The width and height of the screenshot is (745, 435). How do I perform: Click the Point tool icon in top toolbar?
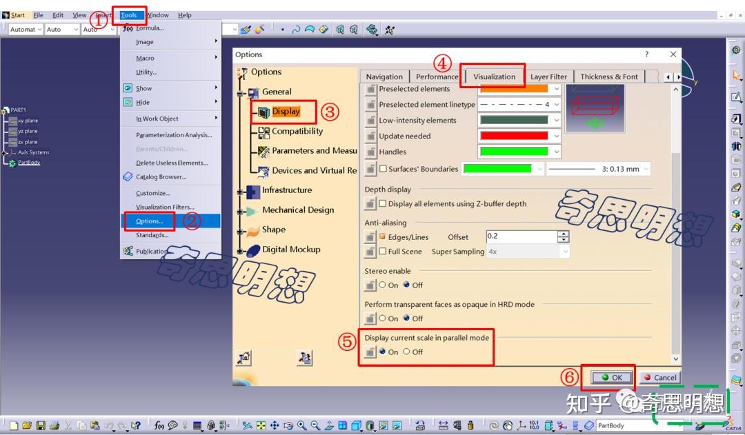[282, 30]
